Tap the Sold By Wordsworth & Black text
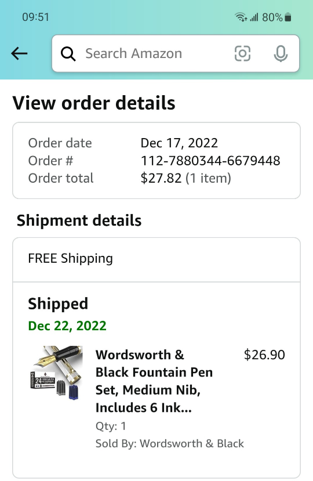The image size is (313, 481). (x=169, y=443)
